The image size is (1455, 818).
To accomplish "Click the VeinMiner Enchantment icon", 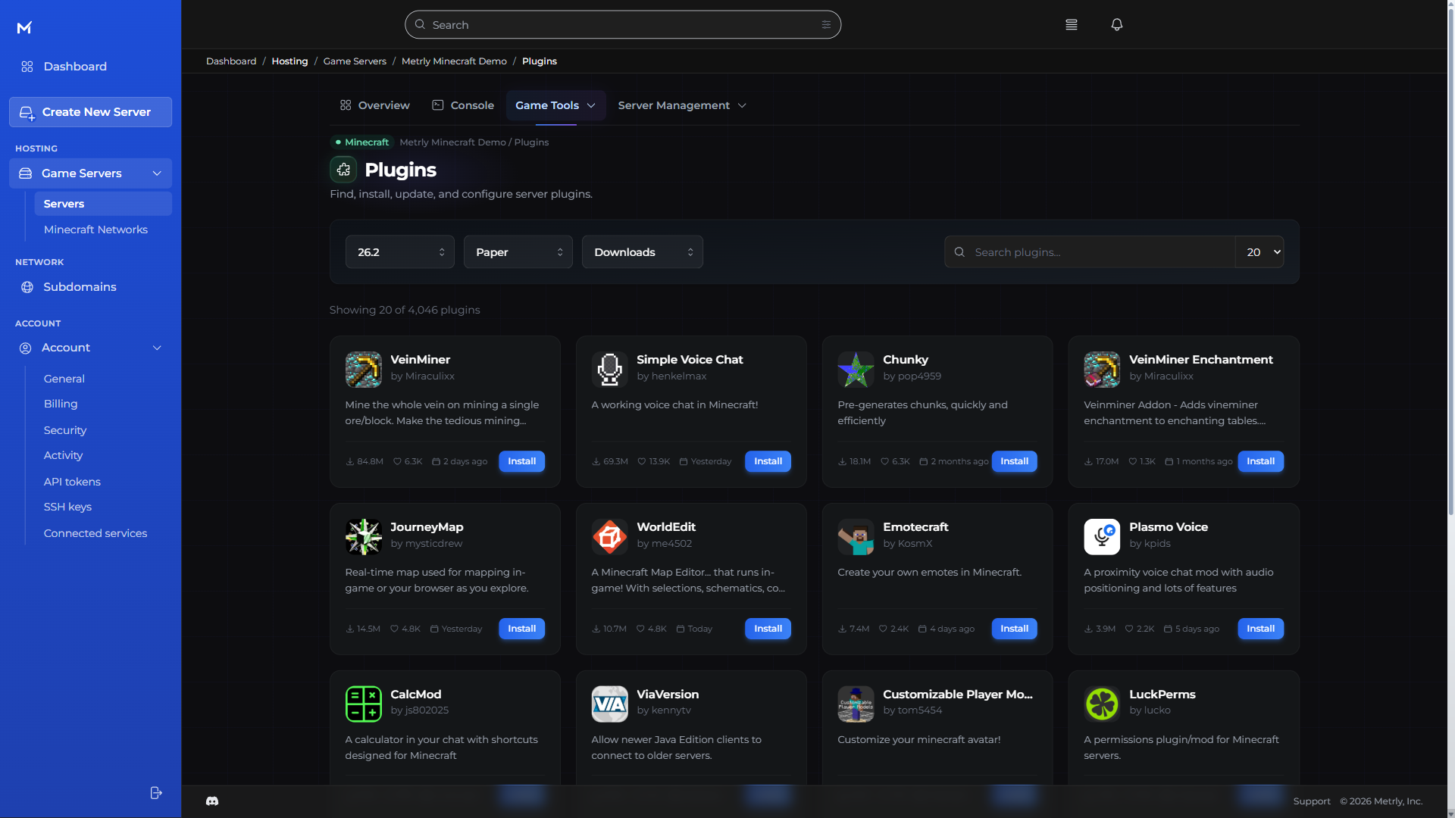I will (1103, 370).
